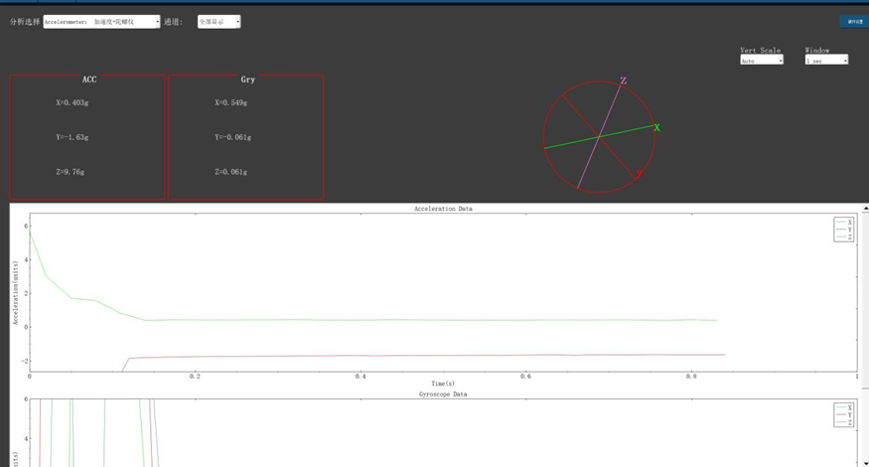
Task: Click the Gyroscope Data chart legend
Action: 843,414
